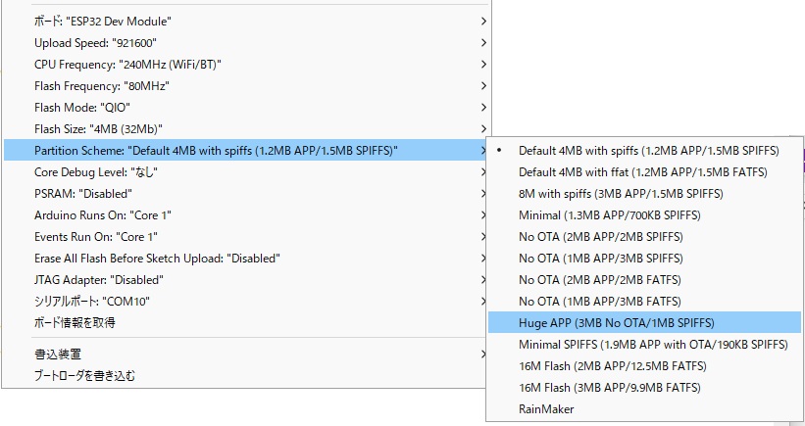Click ブートローダを書き込む menu entry
Image resolution: width=805 pixels, height=426 pixels.
245,375
